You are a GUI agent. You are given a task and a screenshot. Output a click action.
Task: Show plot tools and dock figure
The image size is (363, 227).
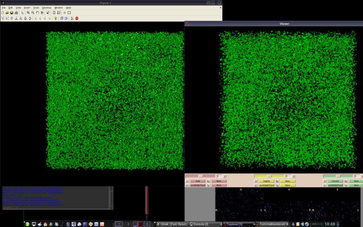(69, 13)
